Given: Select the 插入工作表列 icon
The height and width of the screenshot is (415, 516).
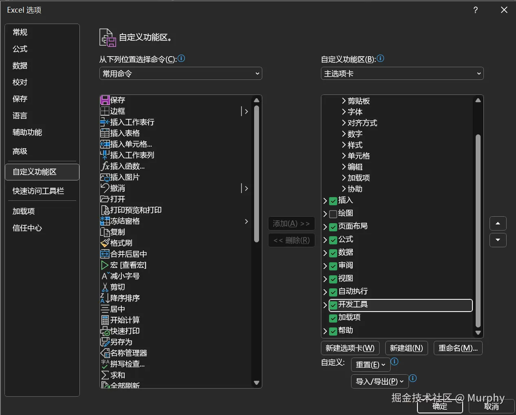Looking at the screenshot, I should tap(105, 155).
